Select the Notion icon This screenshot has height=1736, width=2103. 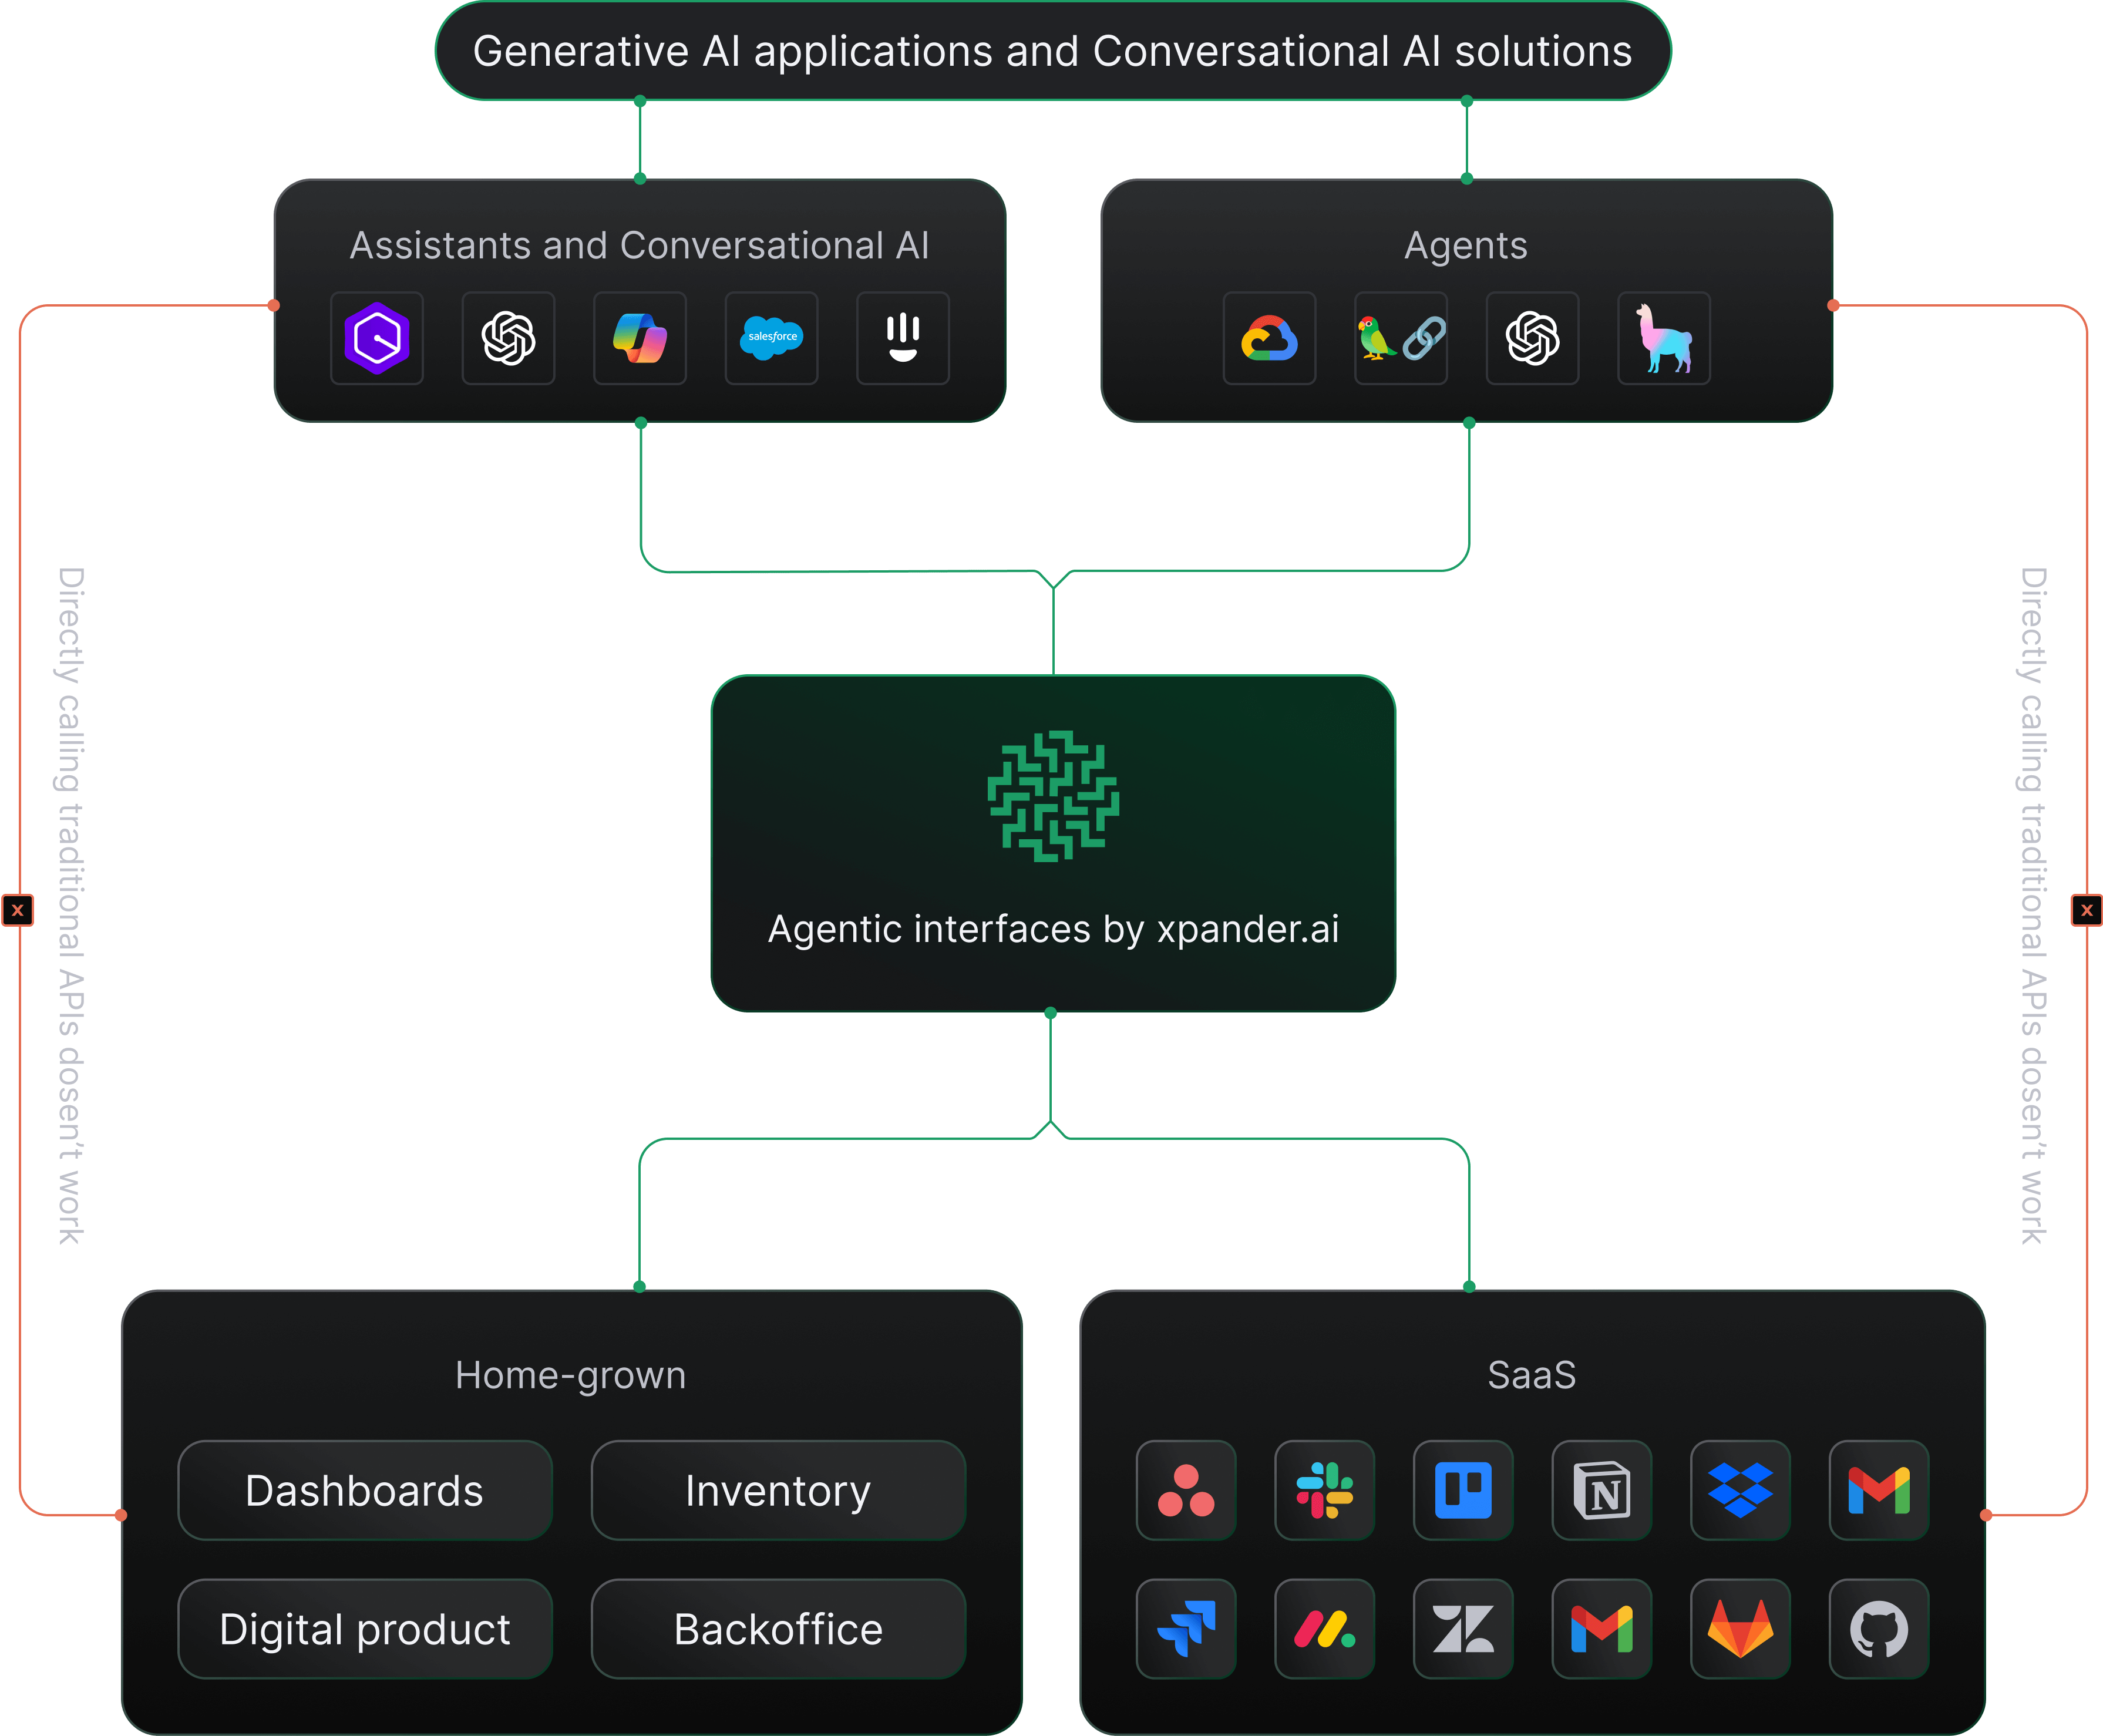pos(1601,1491)
